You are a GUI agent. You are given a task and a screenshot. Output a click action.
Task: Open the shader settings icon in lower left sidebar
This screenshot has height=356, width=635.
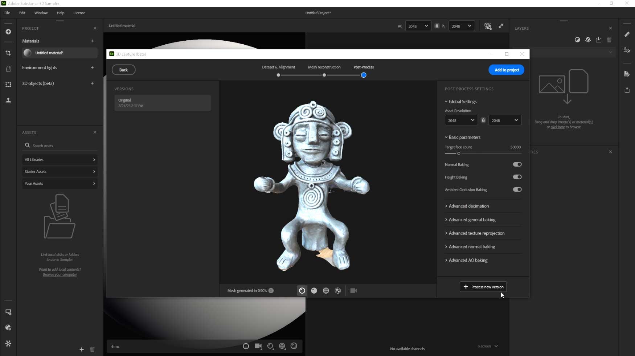(8, 328)
